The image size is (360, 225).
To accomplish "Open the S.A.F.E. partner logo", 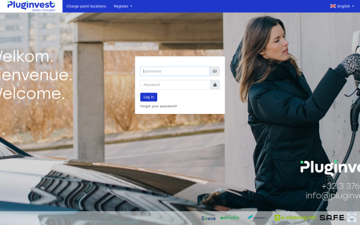I will pos(332,217).
